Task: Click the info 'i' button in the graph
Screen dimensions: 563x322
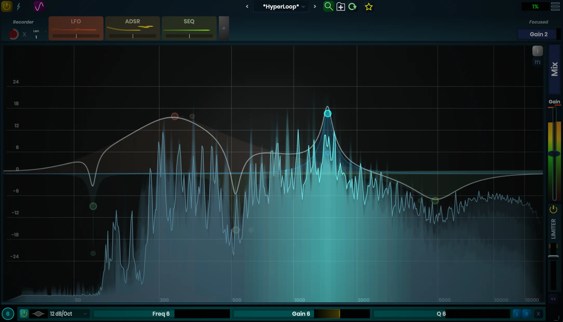Action: pos(538,51)
